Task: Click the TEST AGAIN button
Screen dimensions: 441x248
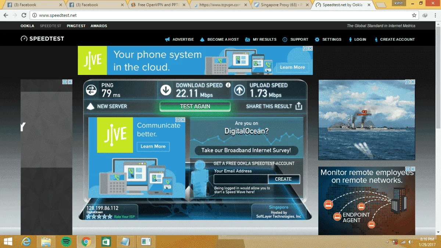Action: pyautogui.click(x=195, y=107)
